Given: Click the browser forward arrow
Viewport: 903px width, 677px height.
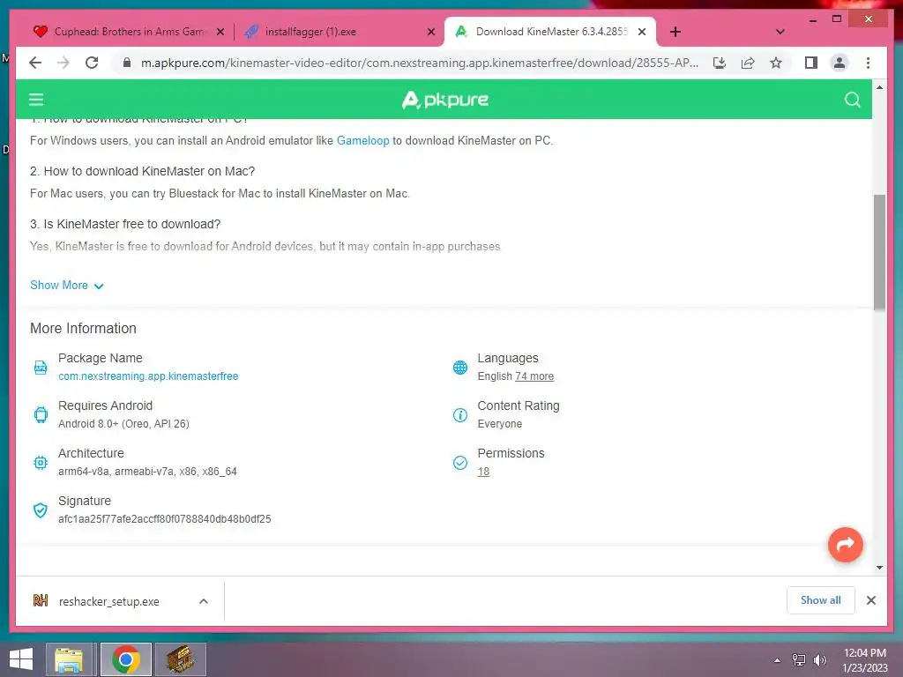Looking at the screenshot, I should (63, 63).
